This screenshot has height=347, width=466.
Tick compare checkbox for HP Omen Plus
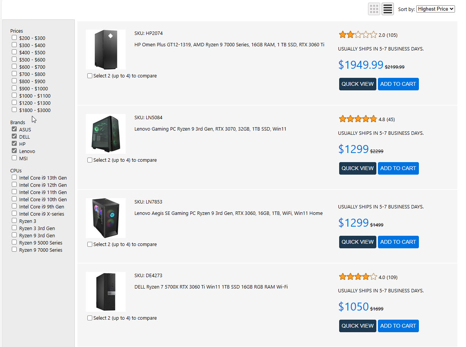90,76
